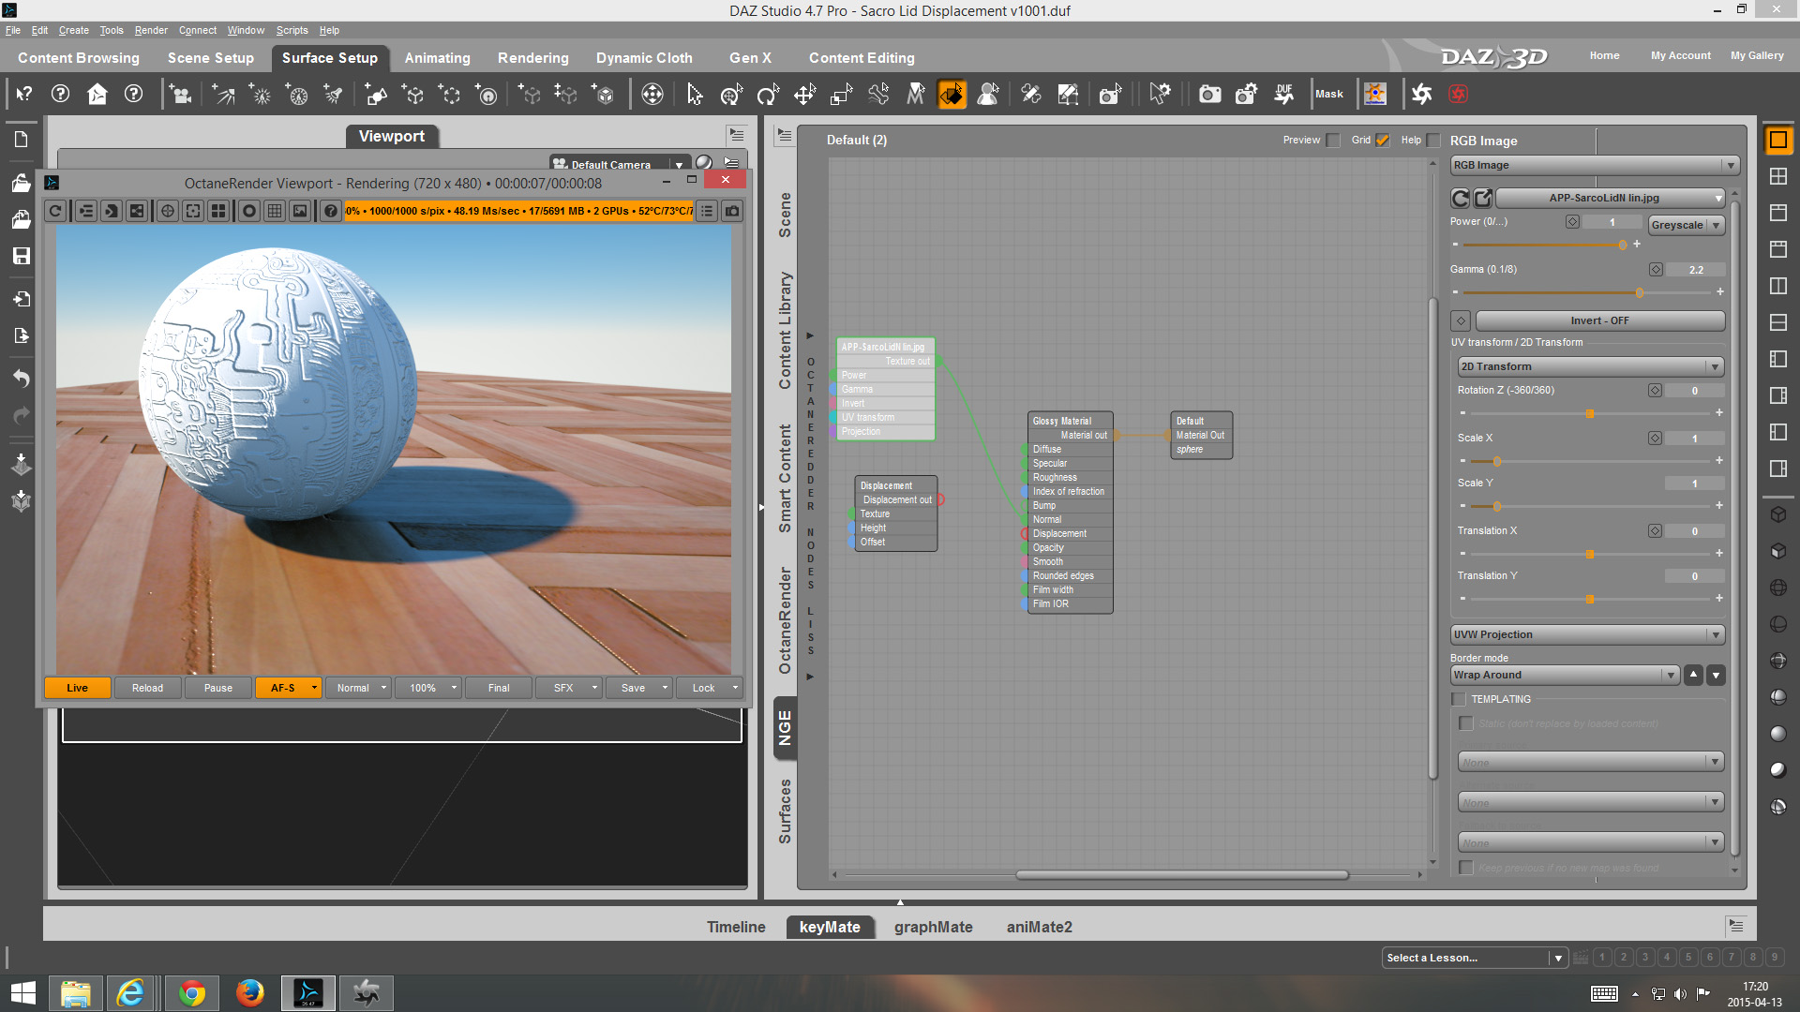The width and height of the screenshot is (1800, 1012).
Task: Click the Gamma slider handle
Action: (x=1639, y=292)
